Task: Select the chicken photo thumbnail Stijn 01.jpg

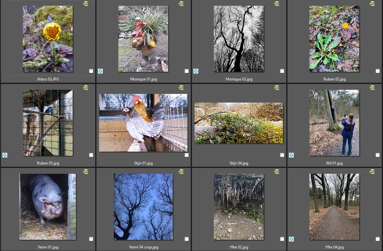Action: pos(143,123)
